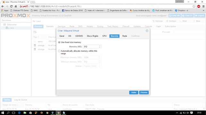Click the Voltar button
Screen dimensions: 206x115
(x=133, y=92)
